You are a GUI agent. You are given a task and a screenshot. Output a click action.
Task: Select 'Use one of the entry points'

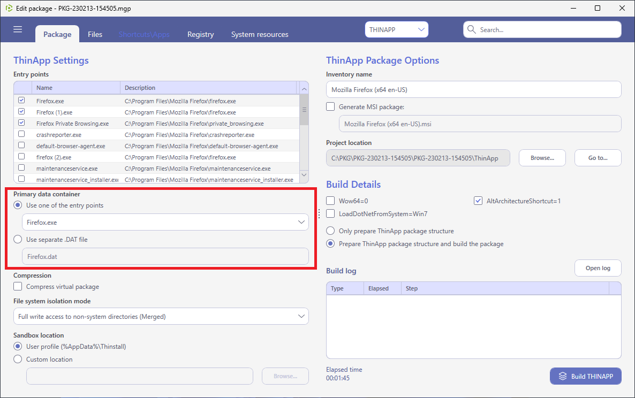(x=18, y=205)
